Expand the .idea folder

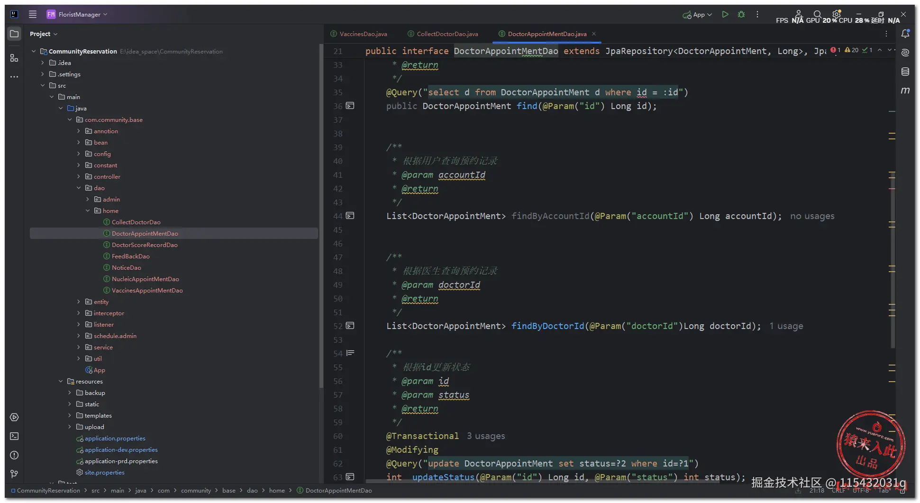point(43,63)
